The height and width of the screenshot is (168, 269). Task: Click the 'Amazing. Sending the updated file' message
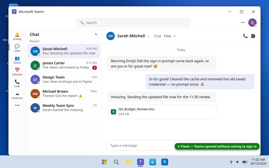point(162,97)
